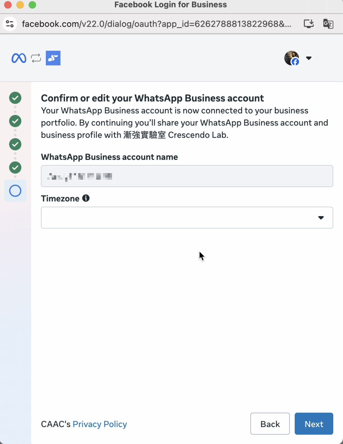Click the 'Facebook Login for Business' window title
The width and height of the screenshot is (343, 444).
171,5
